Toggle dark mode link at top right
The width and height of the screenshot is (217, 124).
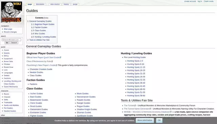[209, 1]
